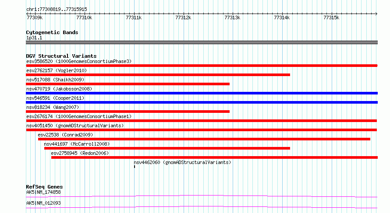Click the right arrowhead of the ruler
390x213 pixels.
pyautogui.click(x=376, y=14)
